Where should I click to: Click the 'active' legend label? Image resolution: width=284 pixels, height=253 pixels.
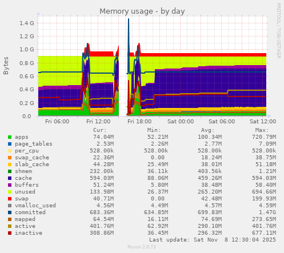click(x=25, y=226)
